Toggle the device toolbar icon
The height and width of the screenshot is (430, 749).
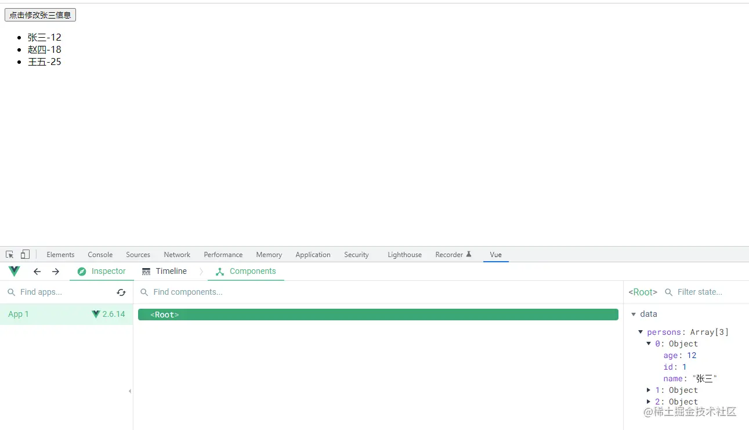[x=25, y=254]
